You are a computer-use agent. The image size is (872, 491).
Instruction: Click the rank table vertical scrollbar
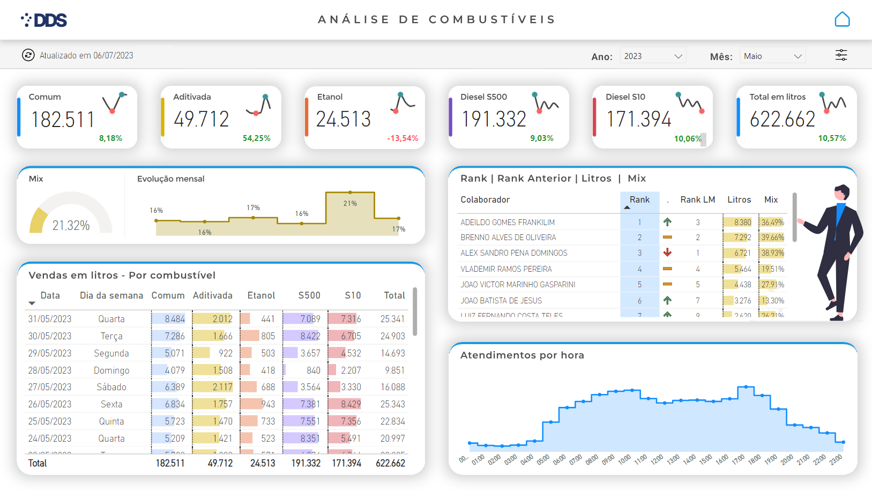pyautogui.click(x=794, y=217)
